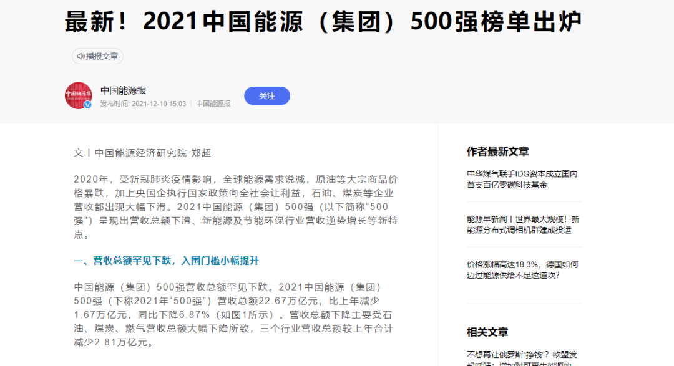This screenshot has width=674, height=366.
Task: Click the blue subheading 一、营收总额罕见下跌
Action: 167,261
